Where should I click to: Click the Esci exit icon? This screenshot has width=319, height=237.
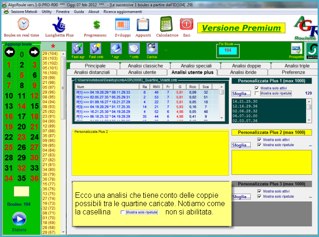coord(186,24)
